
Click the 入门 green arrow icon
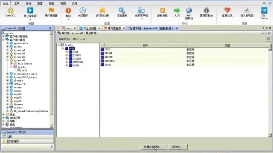177,10
